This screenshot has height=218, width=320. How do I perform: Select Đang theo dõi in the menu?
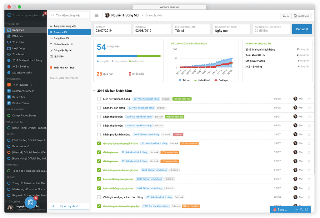[x=61, y=38]
